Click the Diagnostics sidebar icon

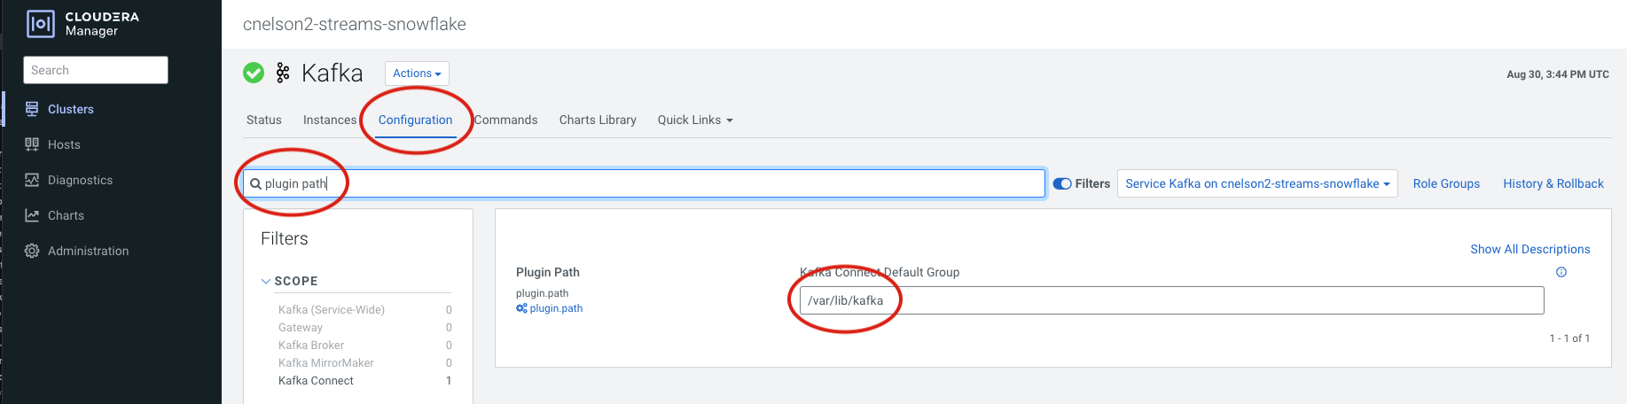32,180
